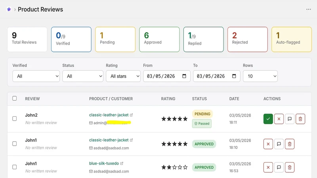Filter by the Auto-flagged card
The image size is (317, 178).
click(292, 39)
